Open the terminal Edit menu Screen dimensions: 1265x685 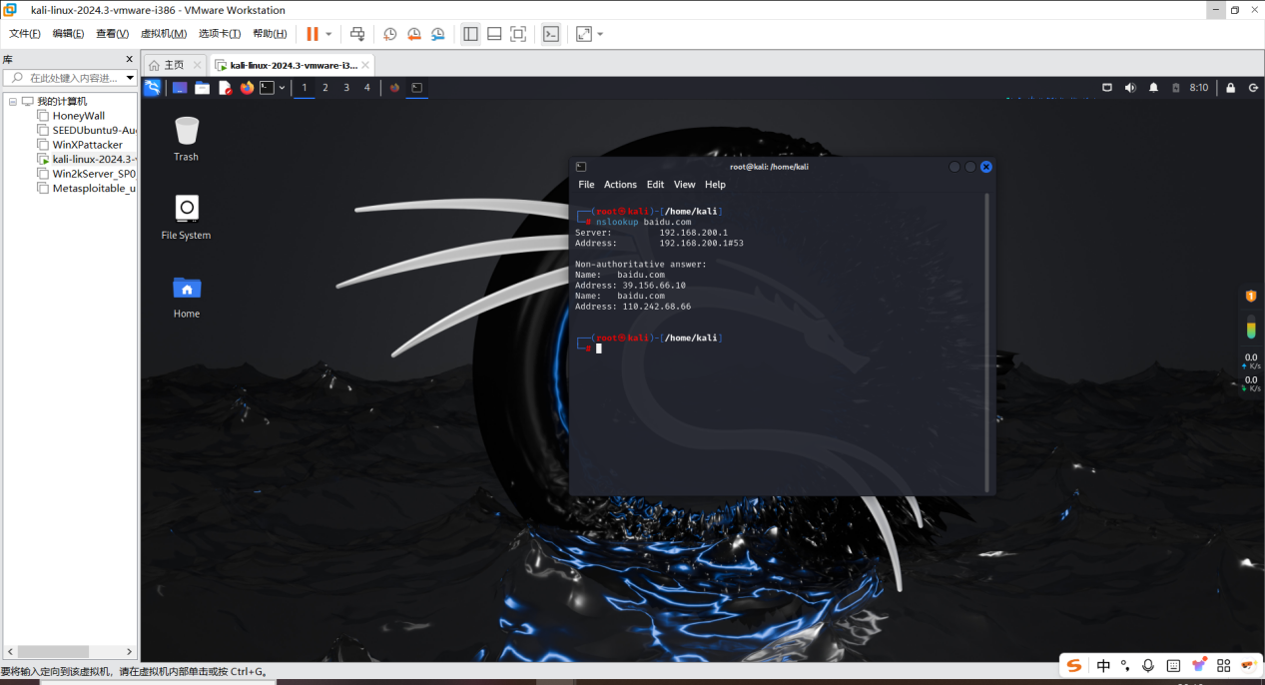pos(655,185)
